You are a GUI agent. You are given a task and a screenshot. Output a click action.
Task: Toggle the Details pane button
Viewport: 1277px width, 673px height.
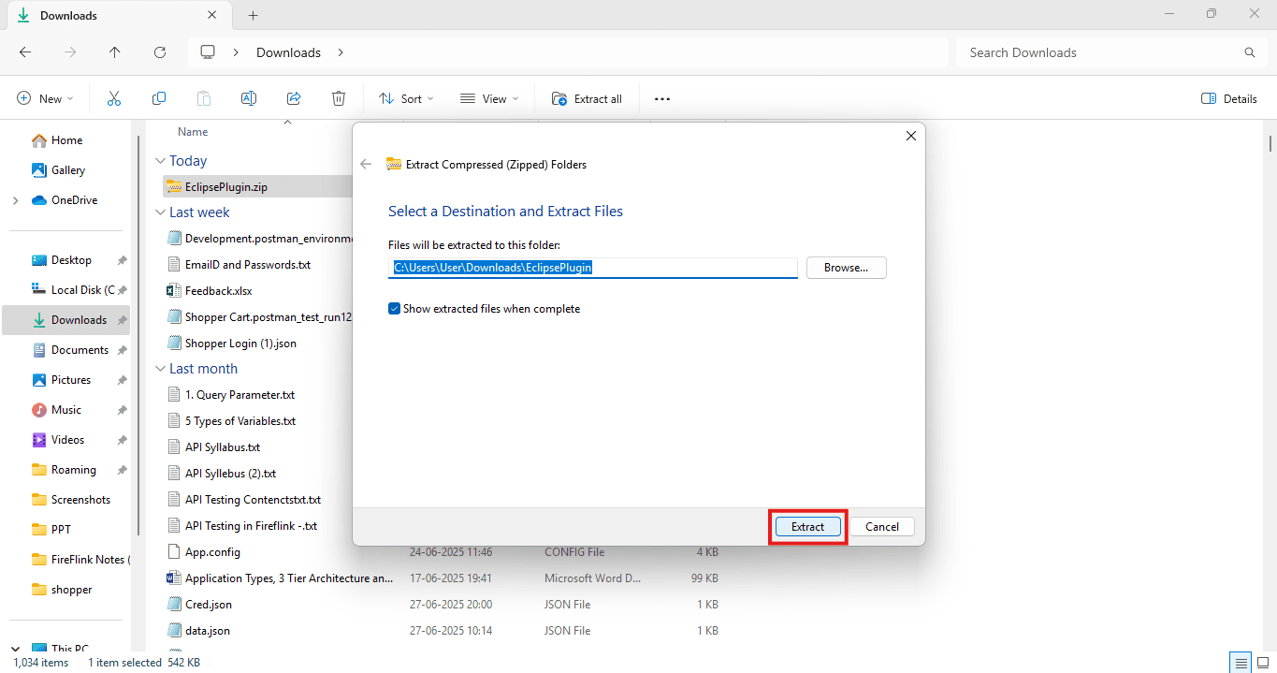tap(1229, 98)
